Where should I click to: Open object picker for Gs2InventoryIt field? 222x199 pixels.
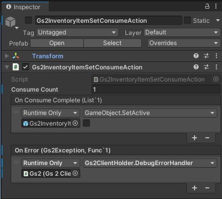coord(75,123)
